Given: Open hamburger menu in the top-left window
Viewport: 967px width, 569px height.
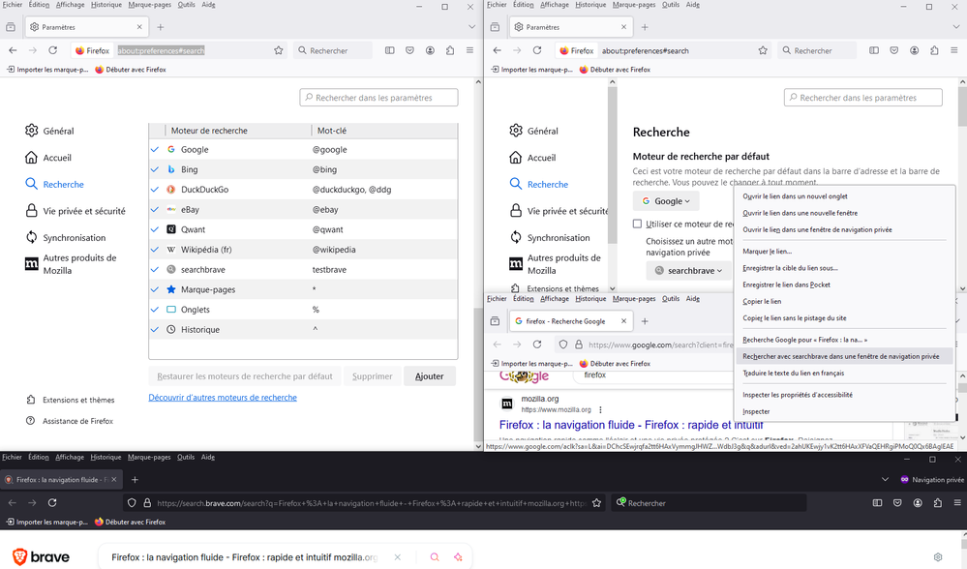Looking at the screenshot, I should coord(469,50).
